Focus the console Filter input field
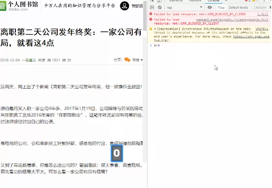This screenshot has width=272, height=188. click(x=221, y=7)
